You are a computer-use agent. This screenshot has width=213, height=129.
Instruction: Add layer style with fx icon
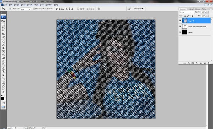(189, 63)
